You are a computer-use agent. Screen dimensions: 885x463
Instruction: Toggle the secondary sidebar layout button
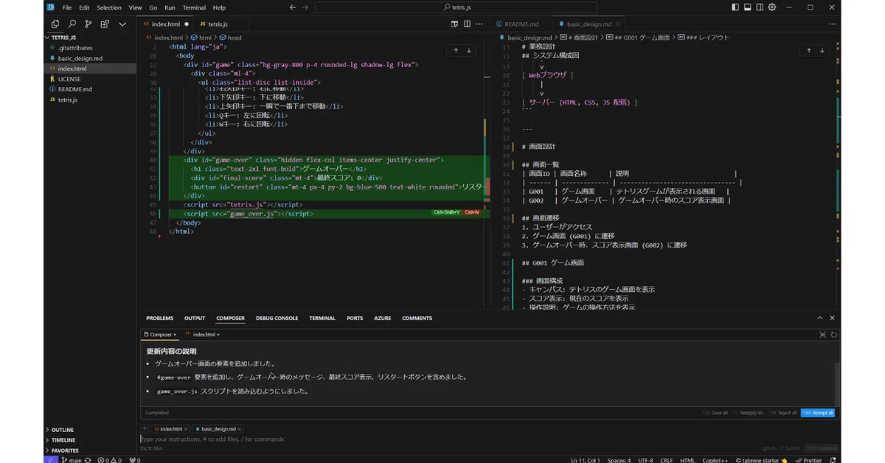coord(760,7)
